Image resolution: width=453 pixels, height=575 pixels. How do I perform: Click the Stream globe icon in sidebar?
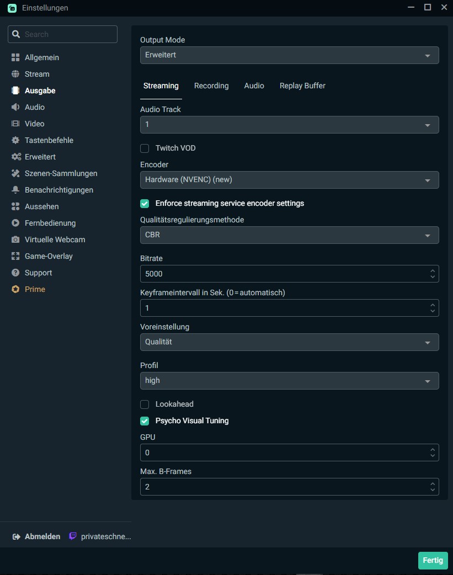(x=15, y=74)
